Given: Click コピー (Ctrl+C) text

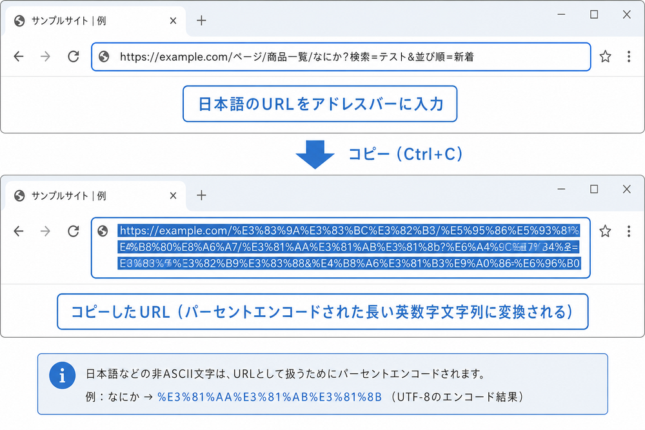Looking at the screenshot, I should pos(405,154).
